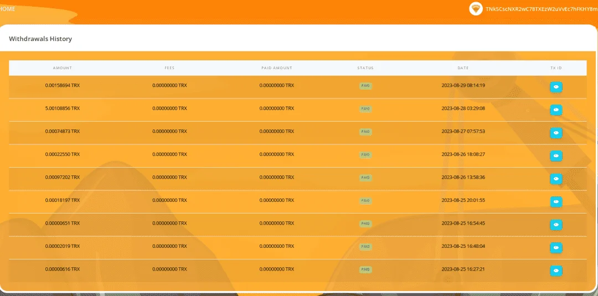Click date 2023-08-26 13:58:36
This screenshot has width=598, height=296.
(x=463, y=177)
